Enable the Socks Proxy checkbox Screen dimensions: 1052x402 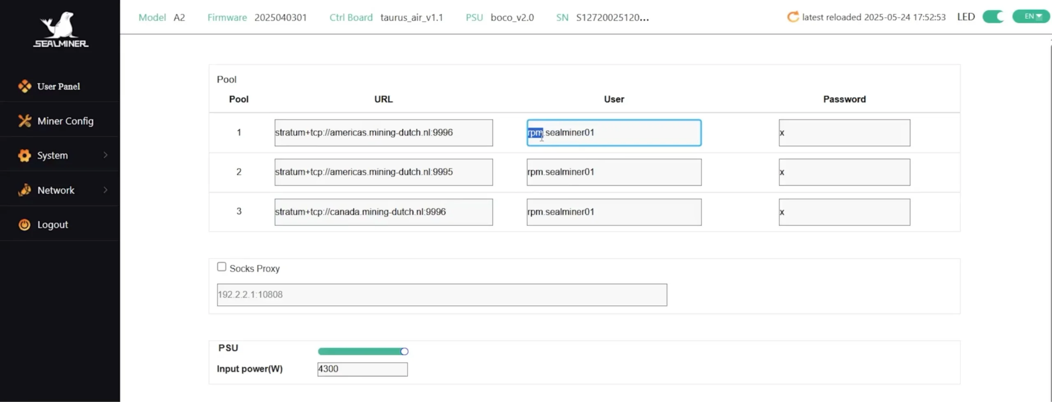pyautogui.click(x=221, y=266)
